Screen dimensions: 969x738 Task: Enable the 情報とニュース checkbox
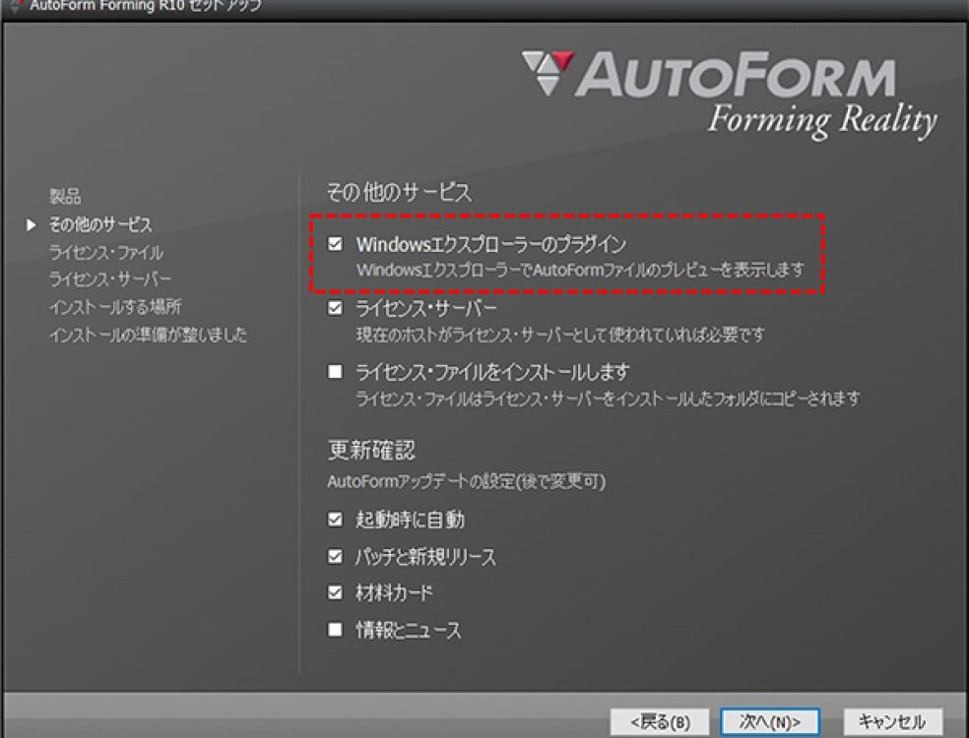pyautogui.click(x=335, y=630)
